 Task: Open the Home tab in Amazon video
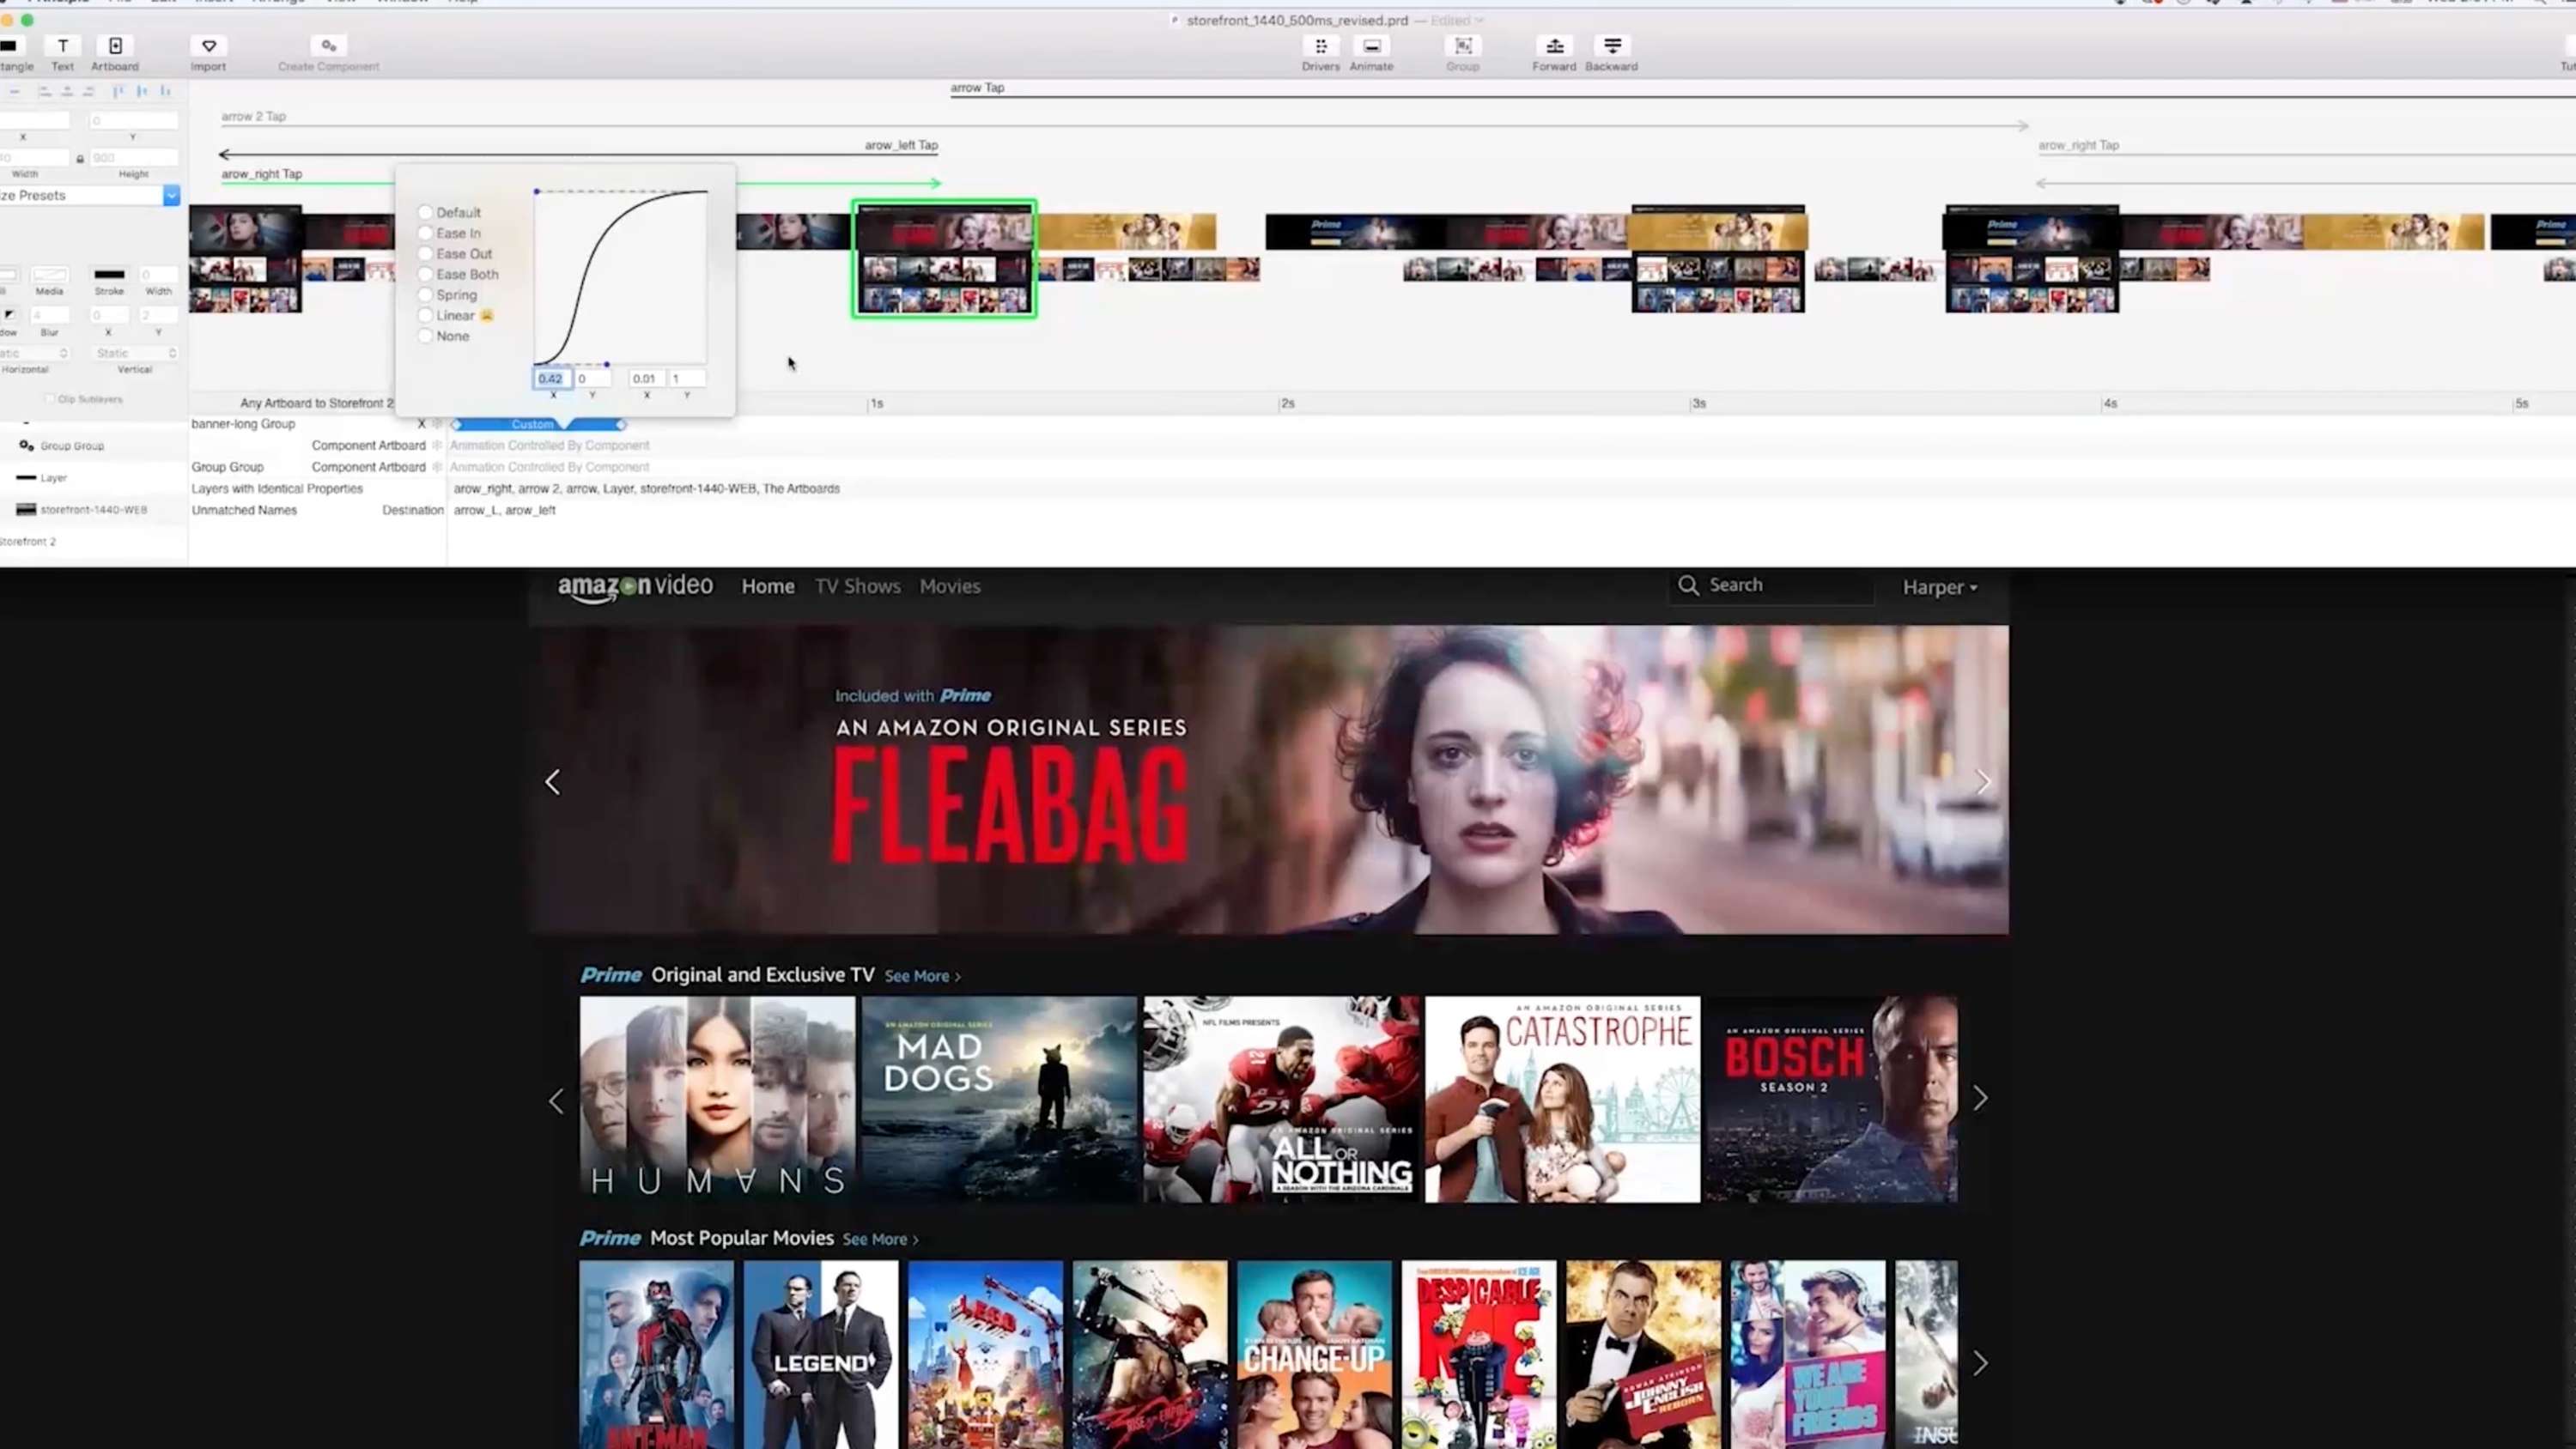(768, 587)
